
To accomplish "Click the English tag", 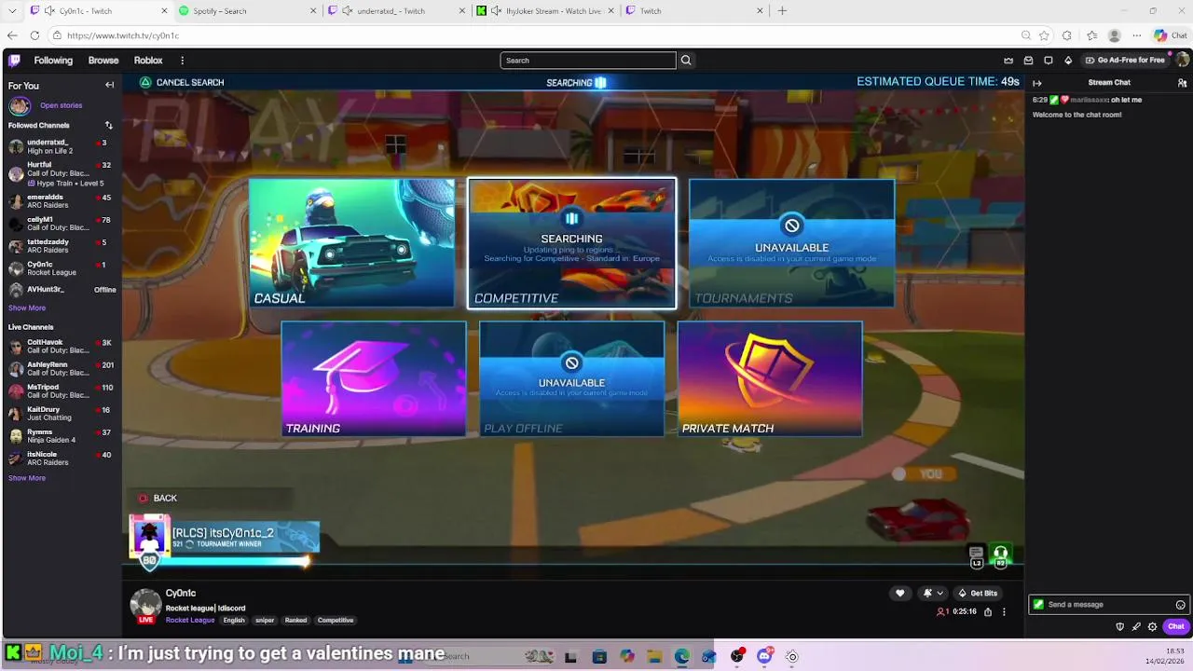I will [234, 620].
